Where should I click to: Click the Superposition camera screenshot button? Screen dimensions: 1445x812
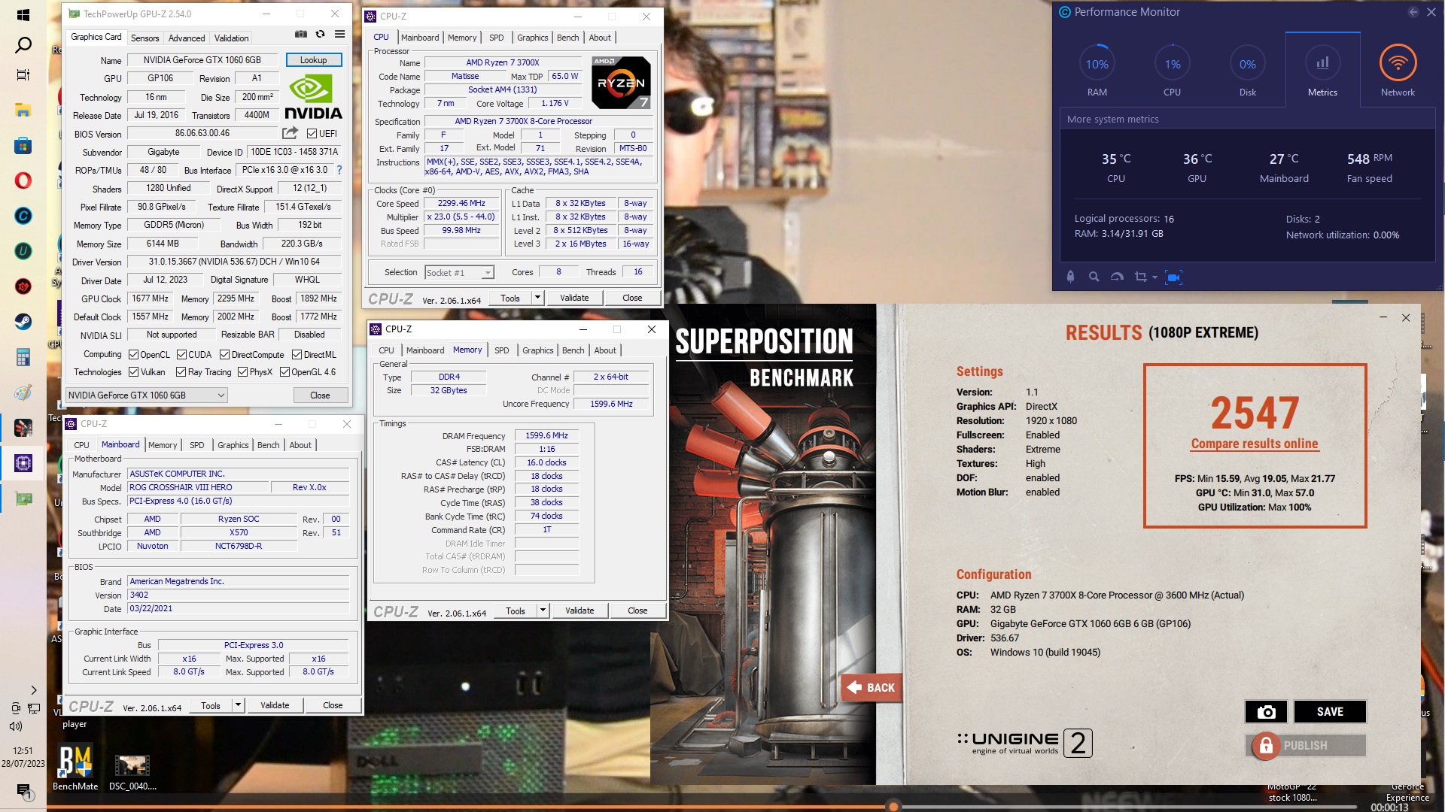(1266, 711)
